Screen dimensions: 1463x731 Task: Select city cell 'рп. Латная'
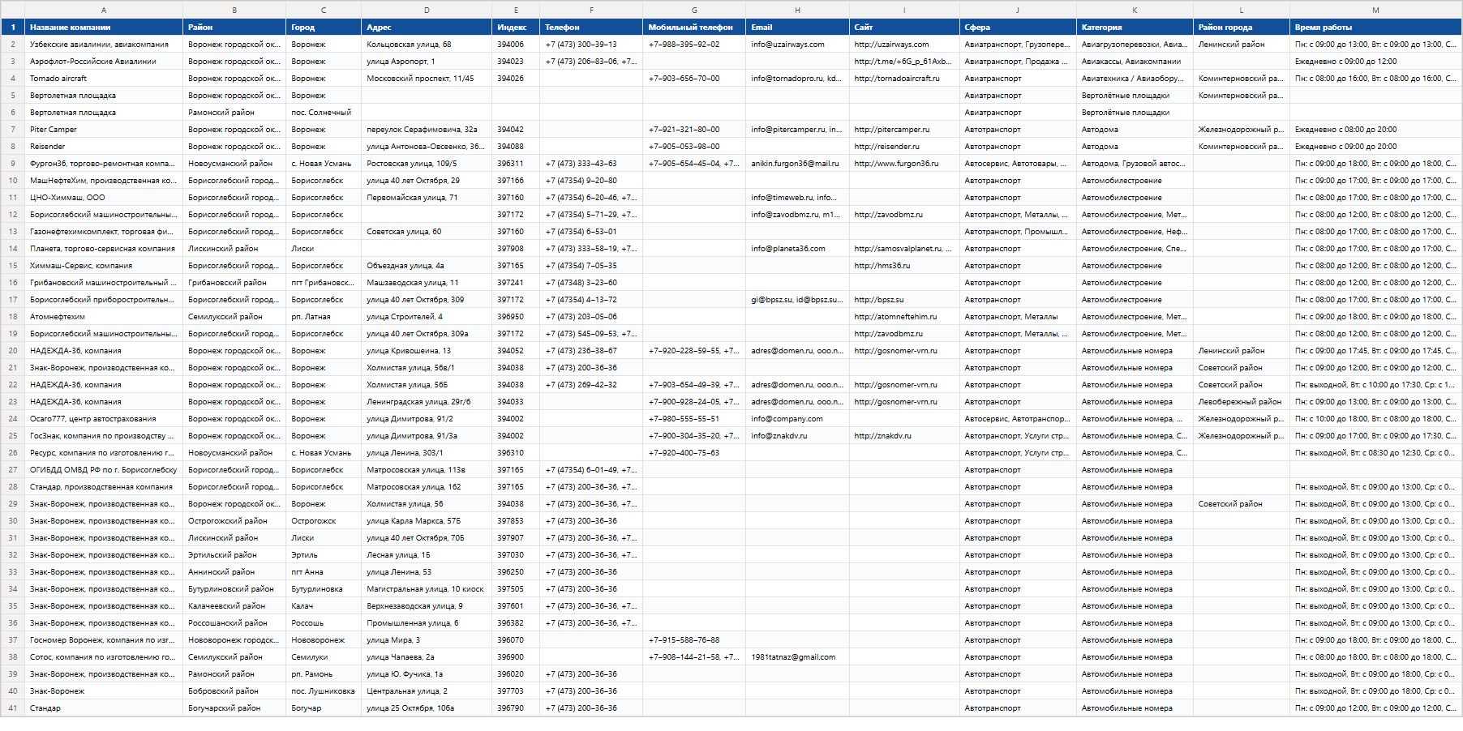pos(324,317)
